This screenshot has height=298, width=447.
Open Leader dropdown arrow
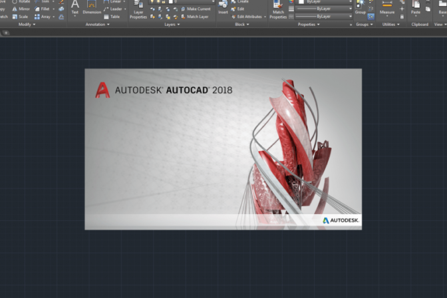point(125,9)
